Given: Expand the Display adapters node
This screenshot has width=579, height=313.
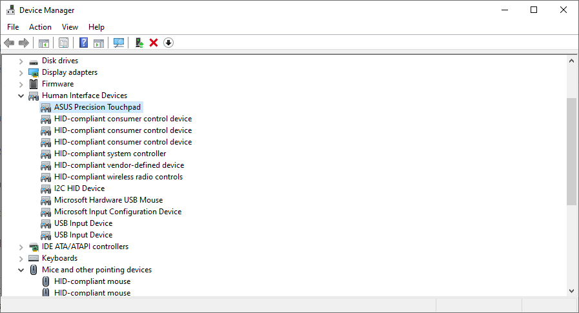Looking at the screenshot, I should click(x=21, y=73).
